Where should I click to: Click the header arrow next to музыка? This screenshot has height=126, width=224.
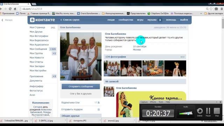160,20
